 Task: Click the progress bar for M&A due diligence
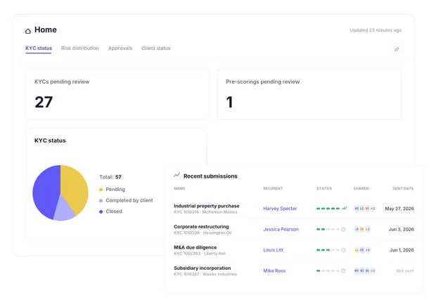(x=328, y=250)
